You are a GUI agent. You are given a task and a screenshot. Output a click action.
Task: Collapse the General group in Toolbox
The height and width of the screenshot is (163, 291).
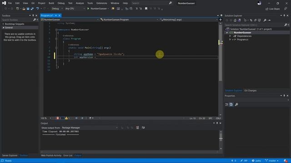pos(3,28)
